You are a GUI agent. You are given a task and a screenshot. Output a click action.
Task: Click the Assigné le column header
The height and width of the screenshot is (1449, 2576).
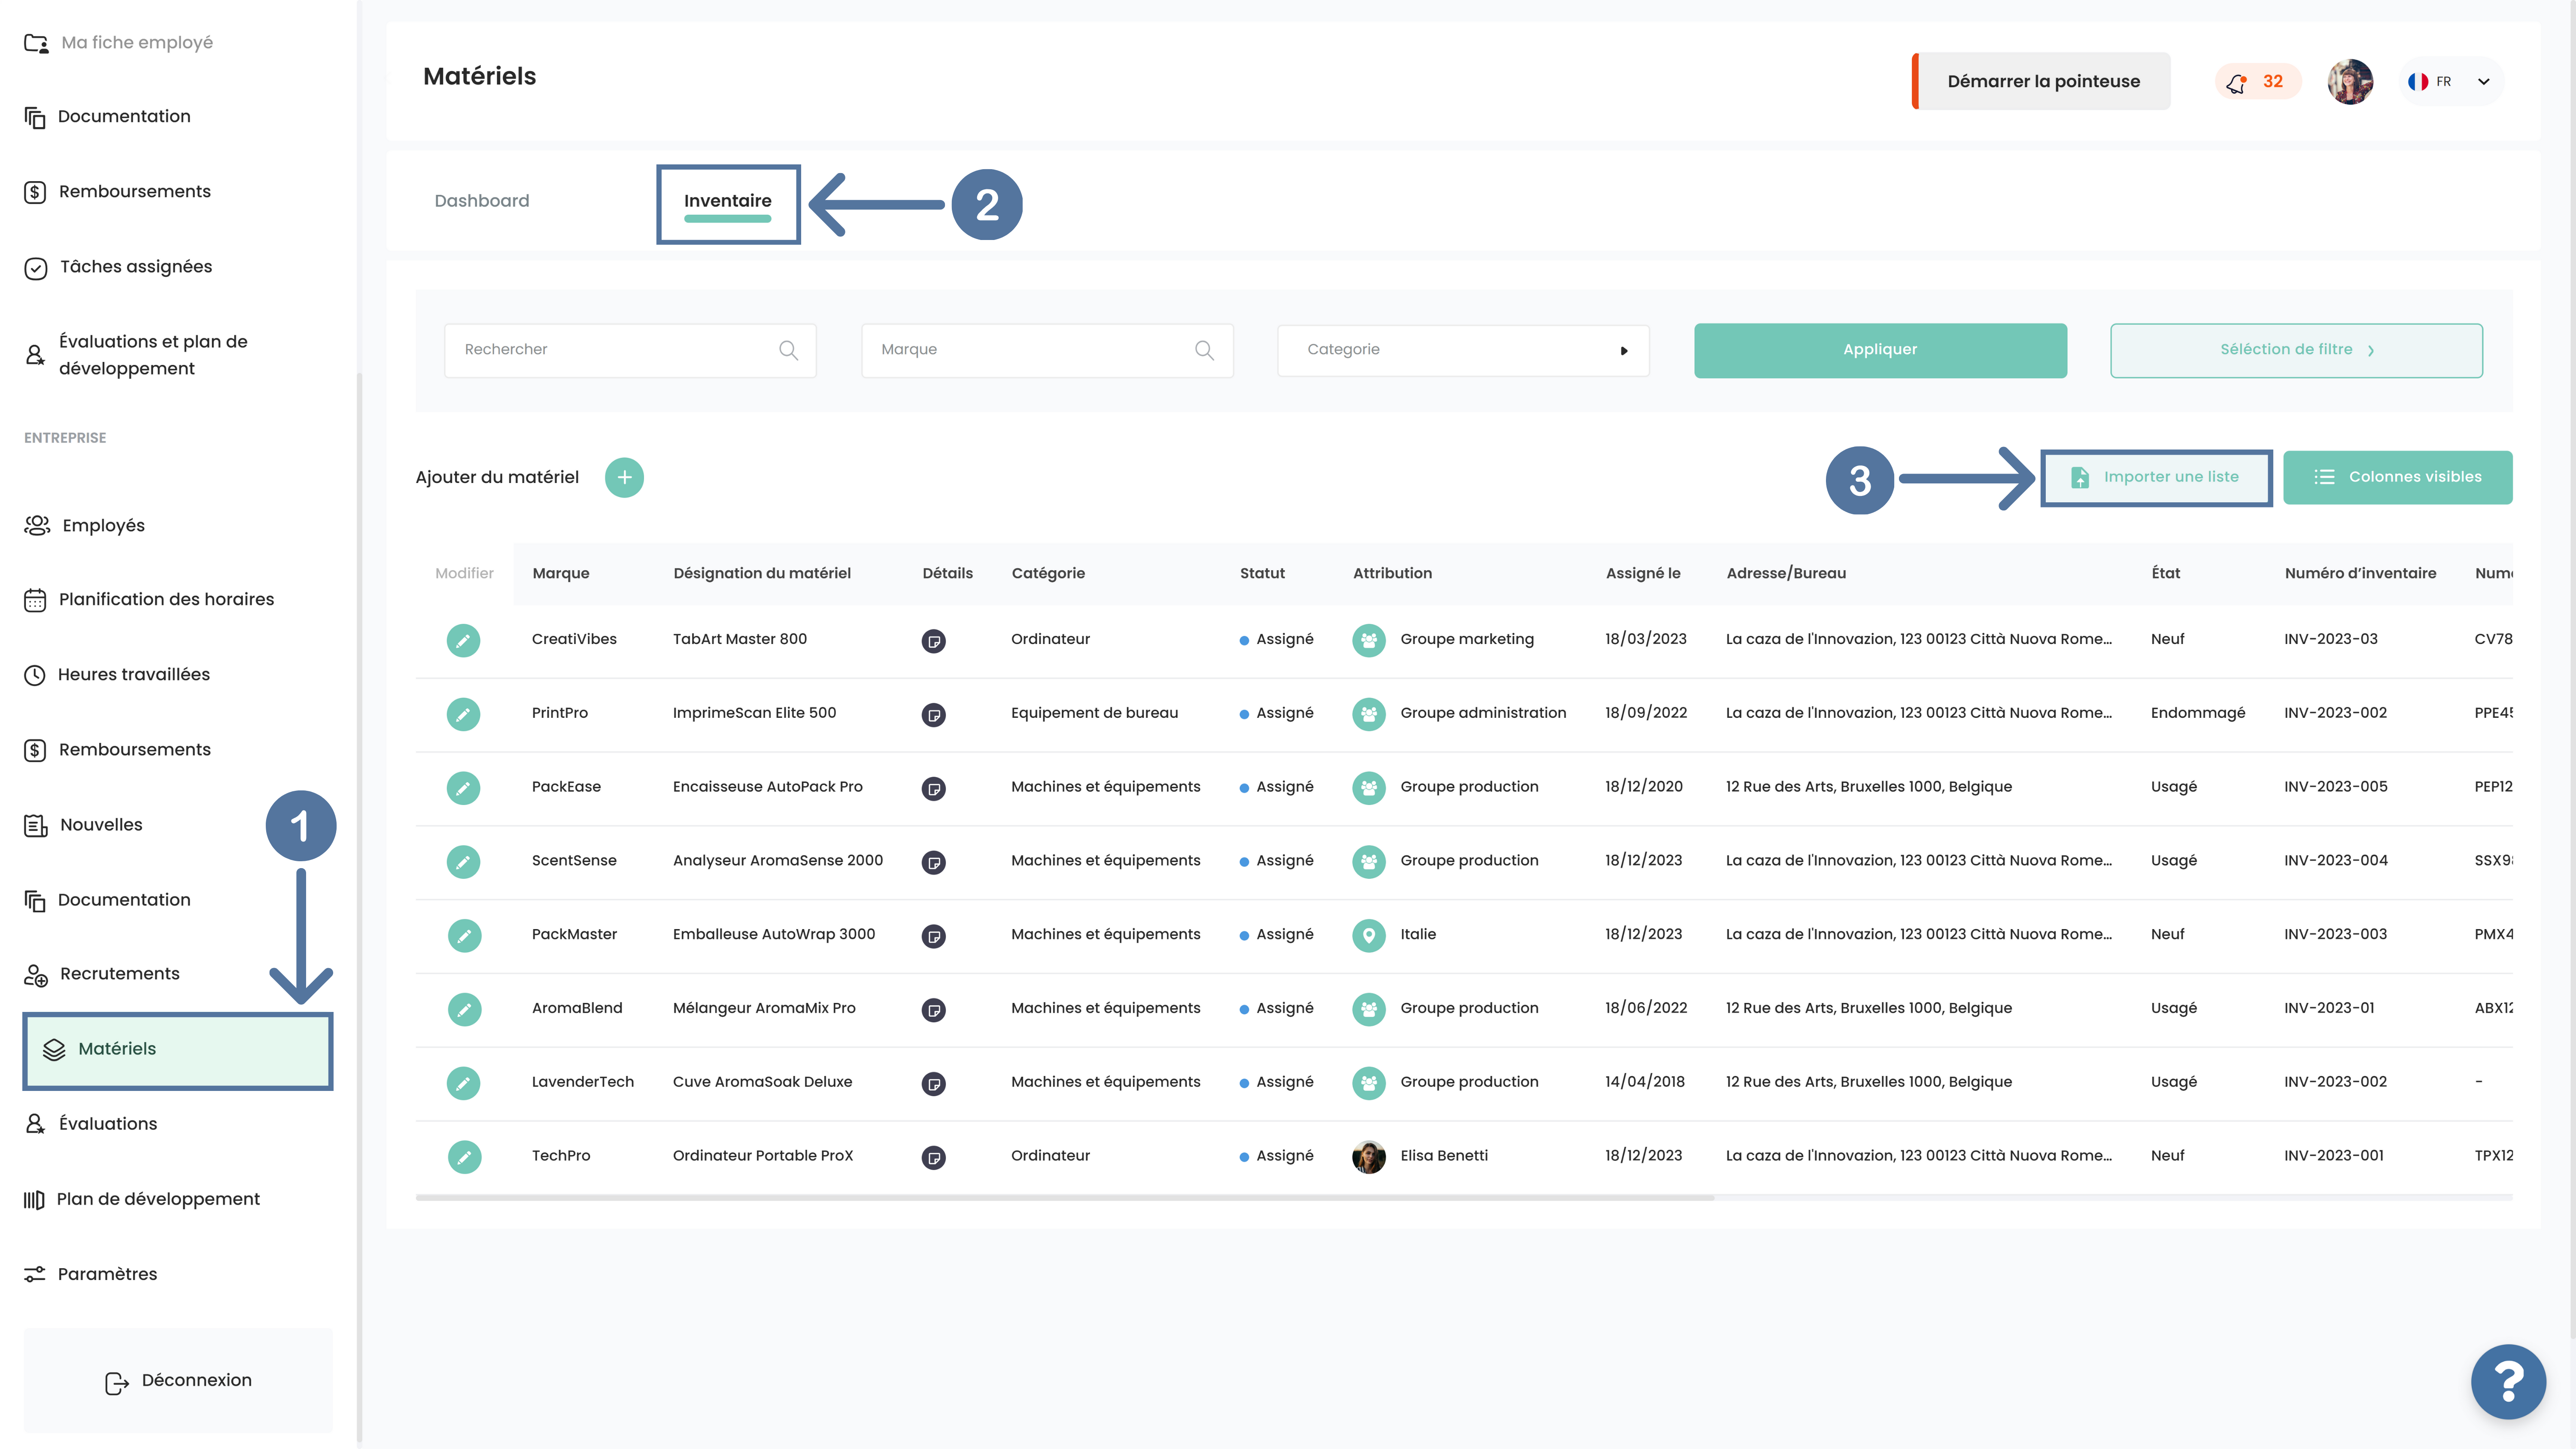tap(1643, 574)
